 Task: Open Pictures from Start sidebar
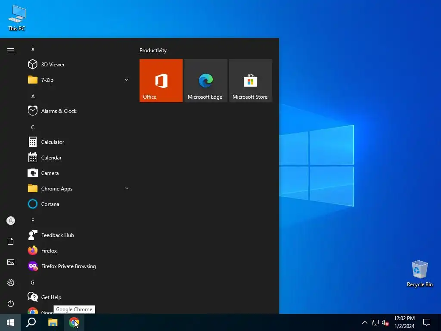tap(11, 262)
